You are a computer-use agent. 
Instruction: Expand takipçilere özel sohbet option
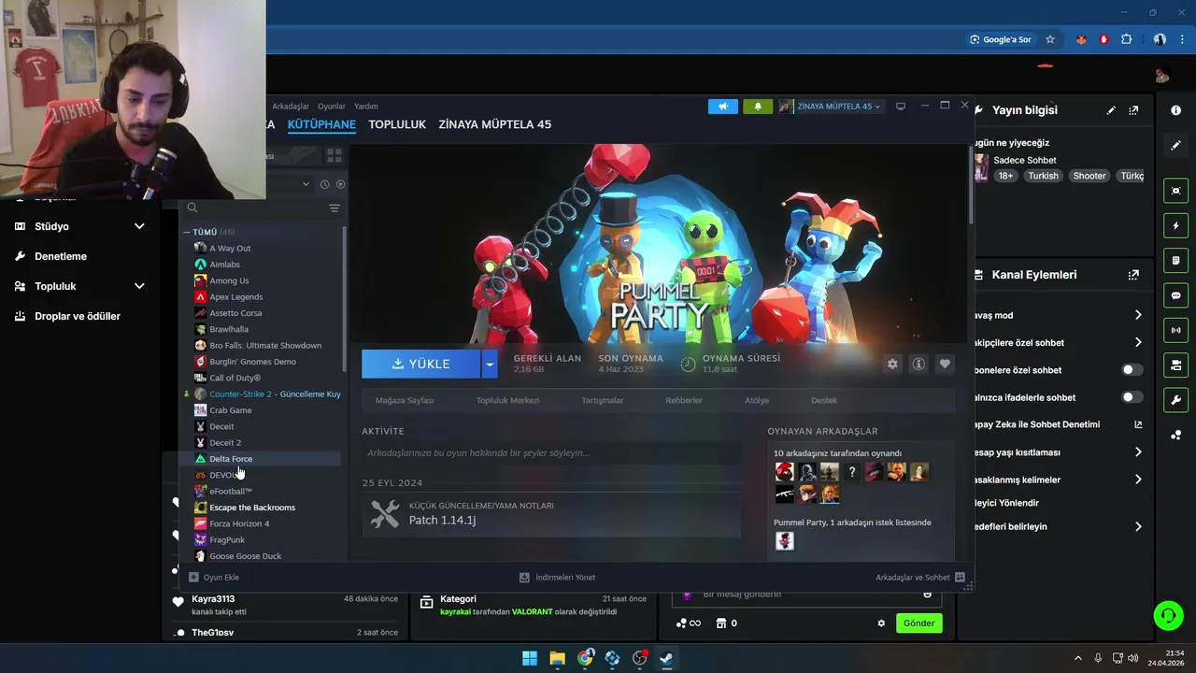click(1138, 342)
